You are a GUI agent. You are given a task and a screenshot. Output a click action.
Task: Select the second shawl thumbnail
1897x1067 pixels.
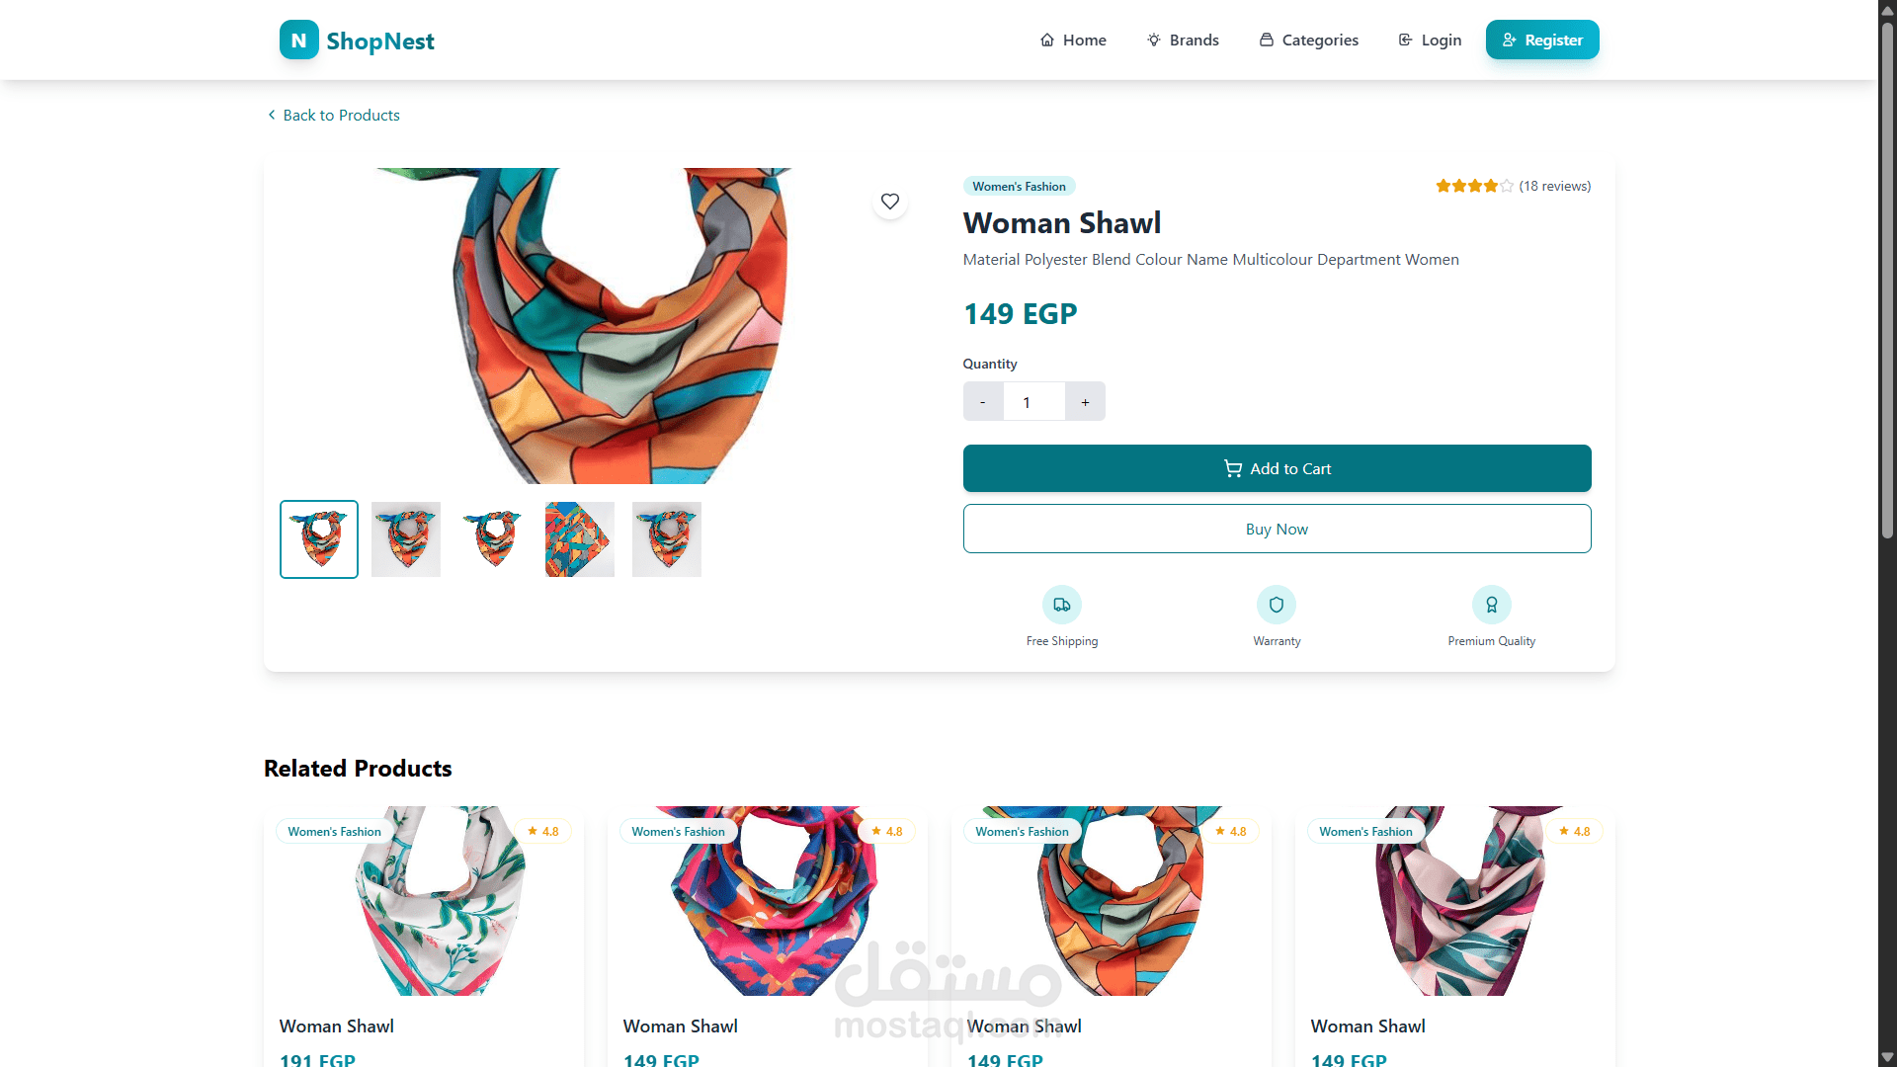[x=406, y=539]
